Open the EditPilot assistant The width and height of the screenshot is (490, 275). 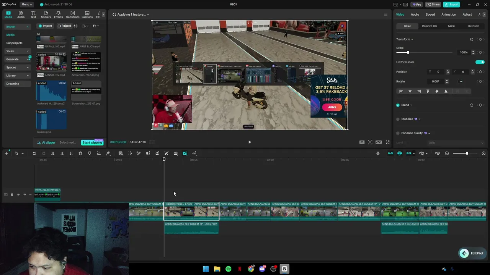point(472,253)
